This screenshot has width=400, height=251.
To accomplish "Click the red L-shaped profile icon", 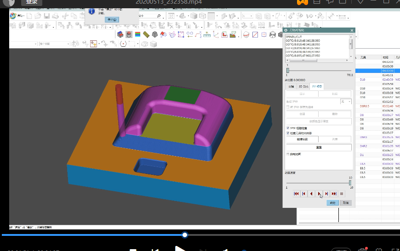I will click(224, 34).
